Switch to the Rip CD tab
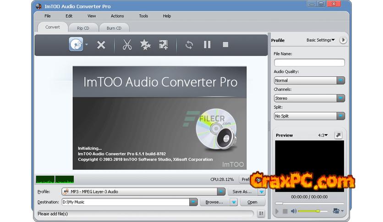The image size is (383, 222). pos(83,28)
